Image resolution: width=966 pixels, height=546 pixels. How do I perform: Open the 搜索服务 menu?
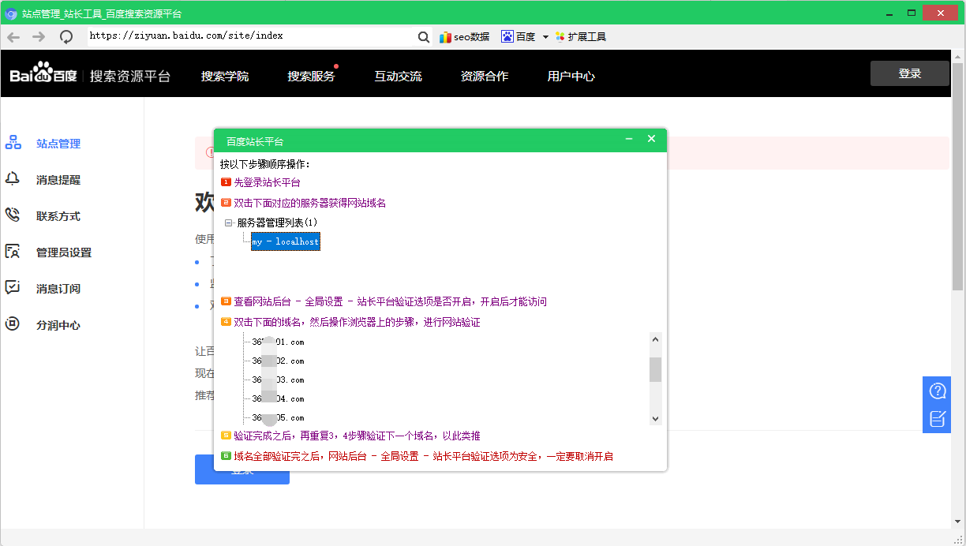tap(311, 76)
